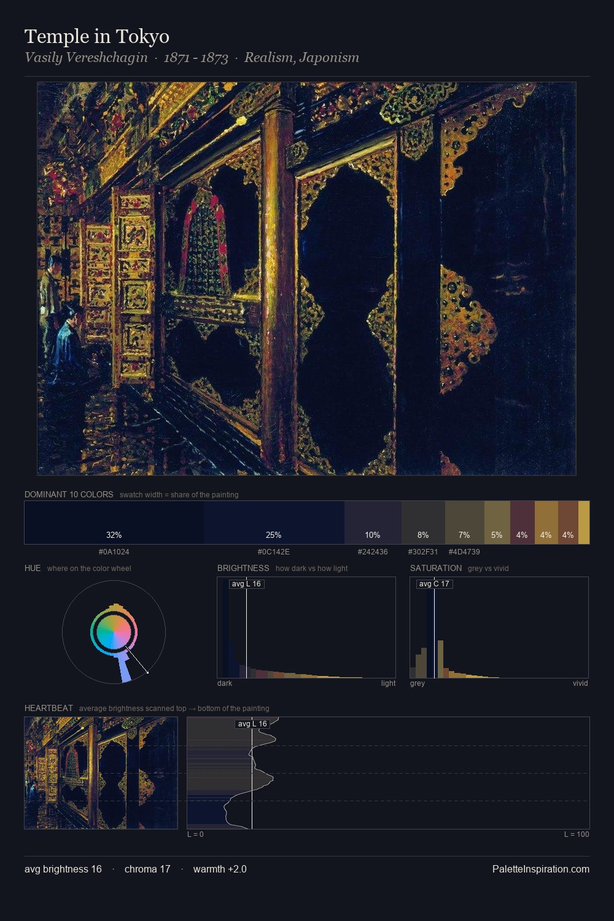Select the 4% golden-brown swatch

[546, 523]
